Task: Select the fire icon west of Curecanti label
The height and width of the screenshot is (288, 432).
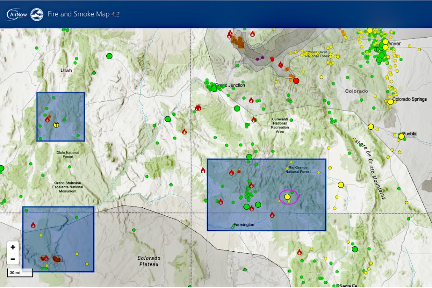Action: [254, 120]
